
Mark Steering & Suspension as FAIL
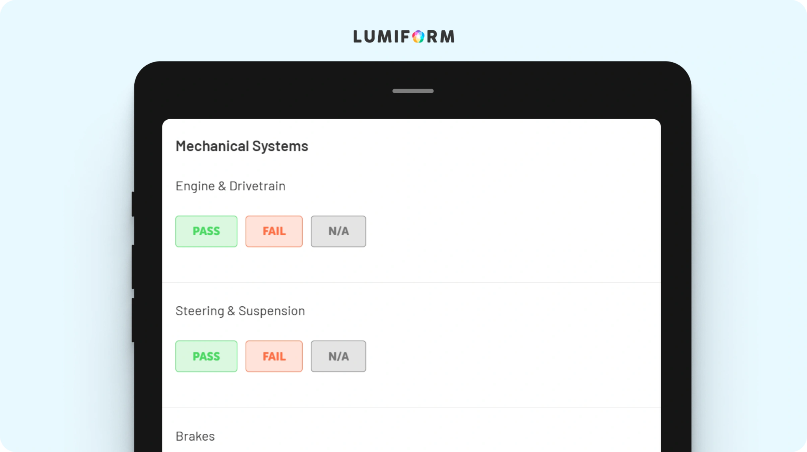pos(274,356)
